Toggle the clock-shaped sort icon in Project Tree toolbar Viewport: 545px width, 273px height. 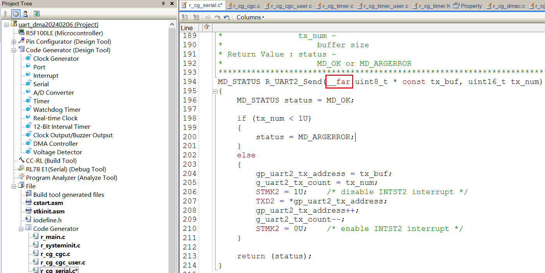coord(15,14)
